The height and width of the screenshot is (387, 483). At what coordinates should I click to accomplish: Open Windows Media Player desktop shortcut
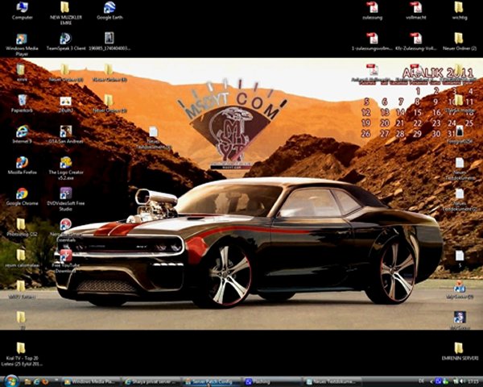click(22, 40)
